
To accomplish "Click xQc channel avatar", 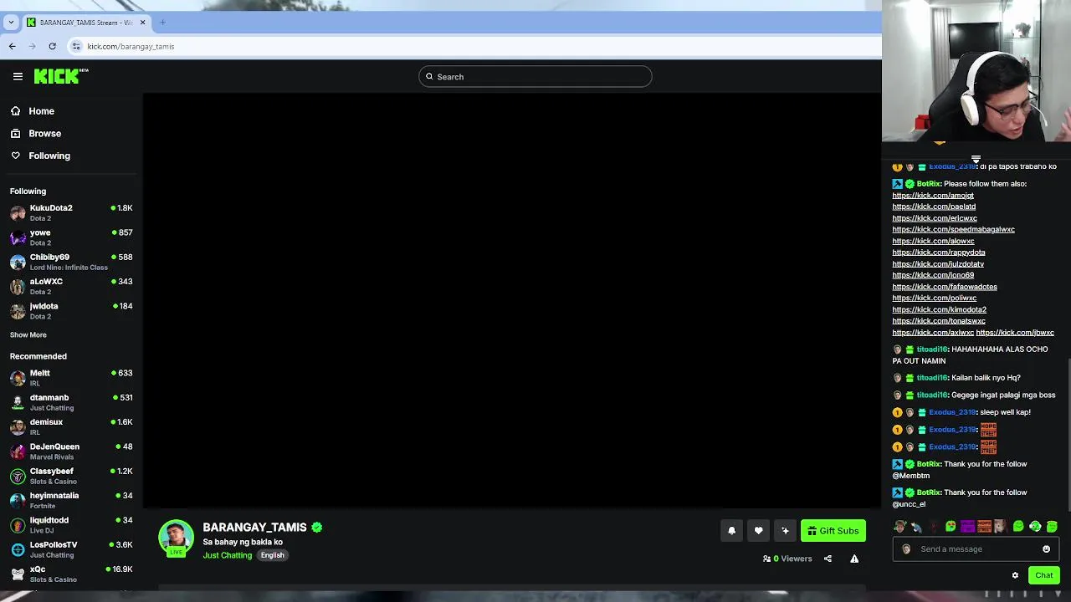I will tap(18, 574).
